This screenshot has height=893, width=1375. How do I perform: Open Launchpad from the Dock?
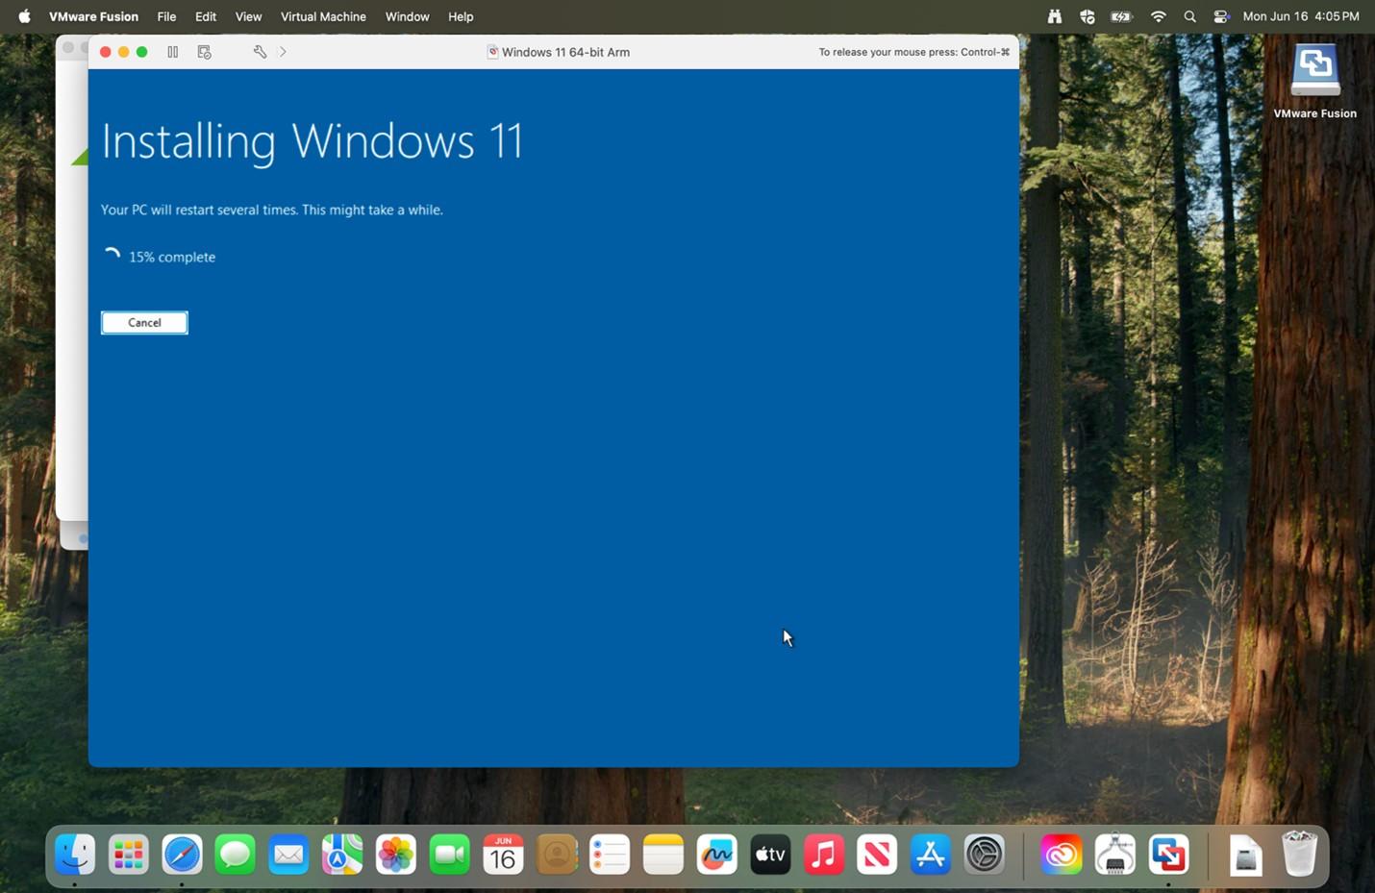pos(128,854)
